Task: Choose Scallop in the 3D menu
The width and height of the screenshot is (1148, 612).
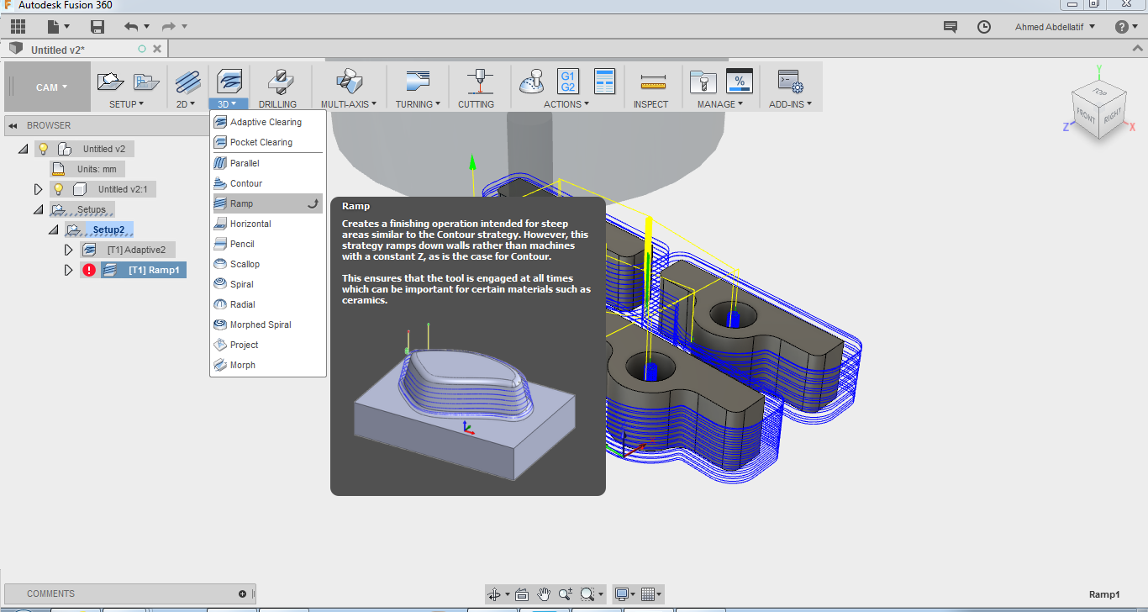Action: point(267,264)
